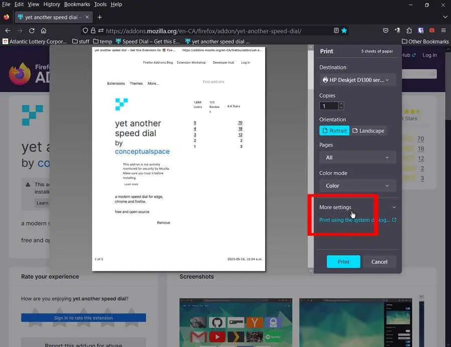
Task: Cancel the print dialog
Action: click(x=379, y=262)
